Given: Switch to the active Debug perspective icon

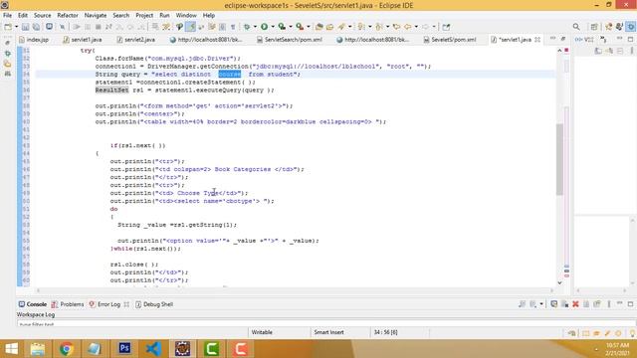Looking at the screenshot, I should click(x=631, y=27).
